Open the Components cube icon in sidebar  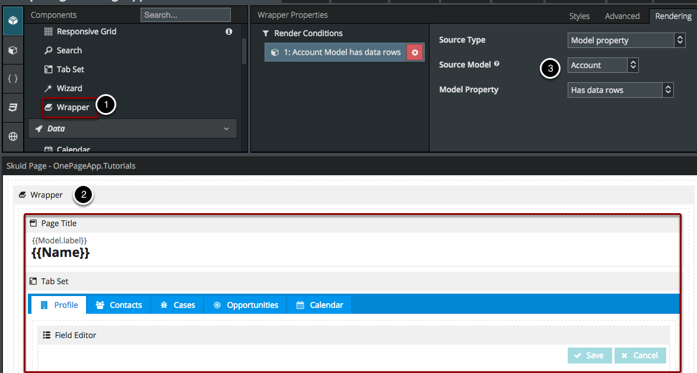pyautogui.click(x=12, y=21)
